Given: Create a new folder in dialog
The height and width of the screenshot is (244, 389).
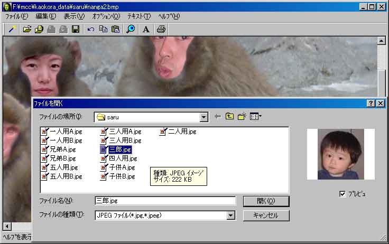Looking at the screenshot, I should point(242,117).
